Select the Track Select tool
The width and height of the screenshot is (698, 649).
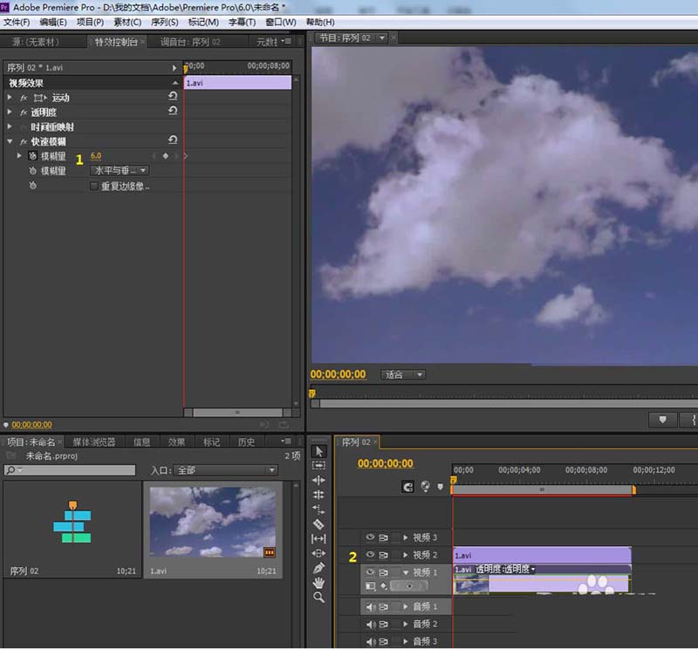click(x=318, y=466)
